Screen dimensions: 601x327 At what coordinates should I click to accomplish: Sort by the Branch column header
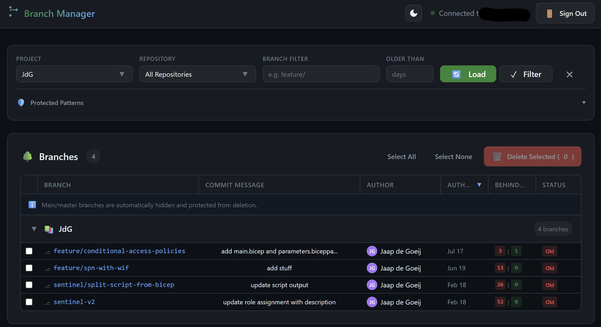[x=58, y=185]
